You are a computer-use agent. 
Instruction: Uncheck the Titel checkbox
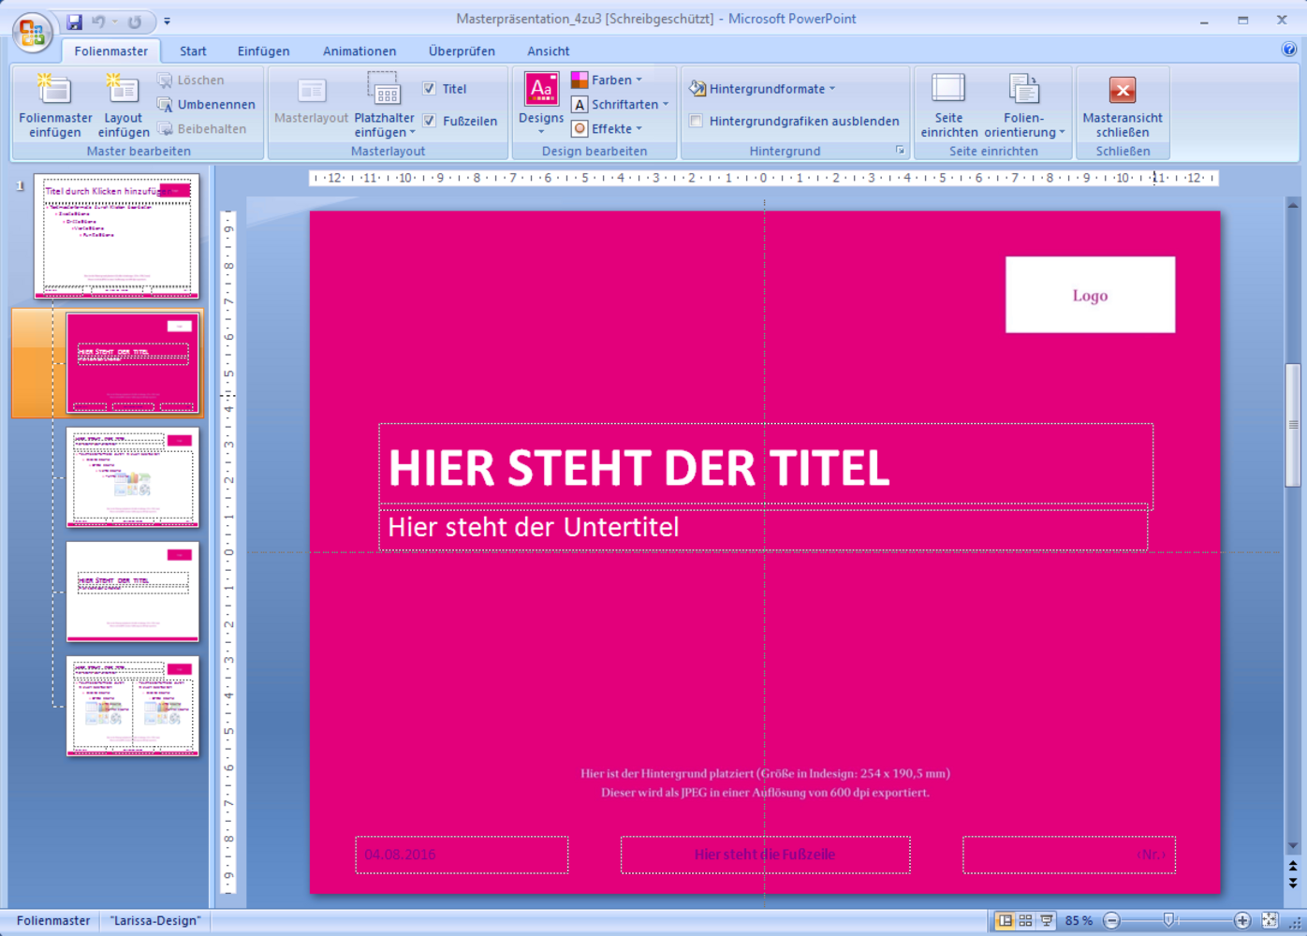(x=429, y=89)
